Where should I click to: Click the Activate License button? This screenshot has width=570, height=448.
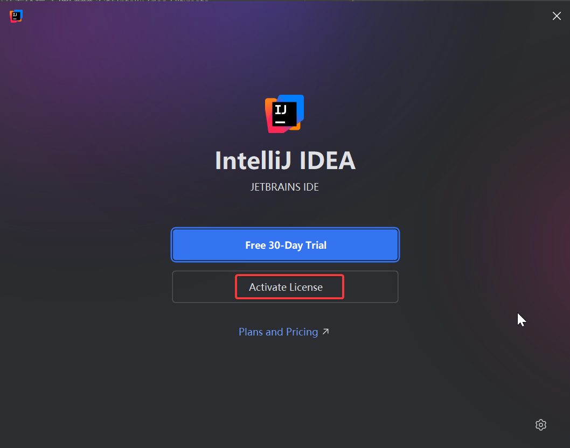pyautogui.click(x=285, y=287)
